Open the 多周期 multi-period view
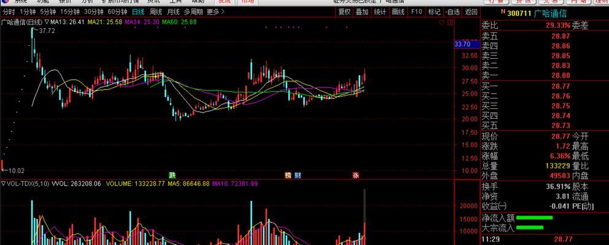 (193, 12)
